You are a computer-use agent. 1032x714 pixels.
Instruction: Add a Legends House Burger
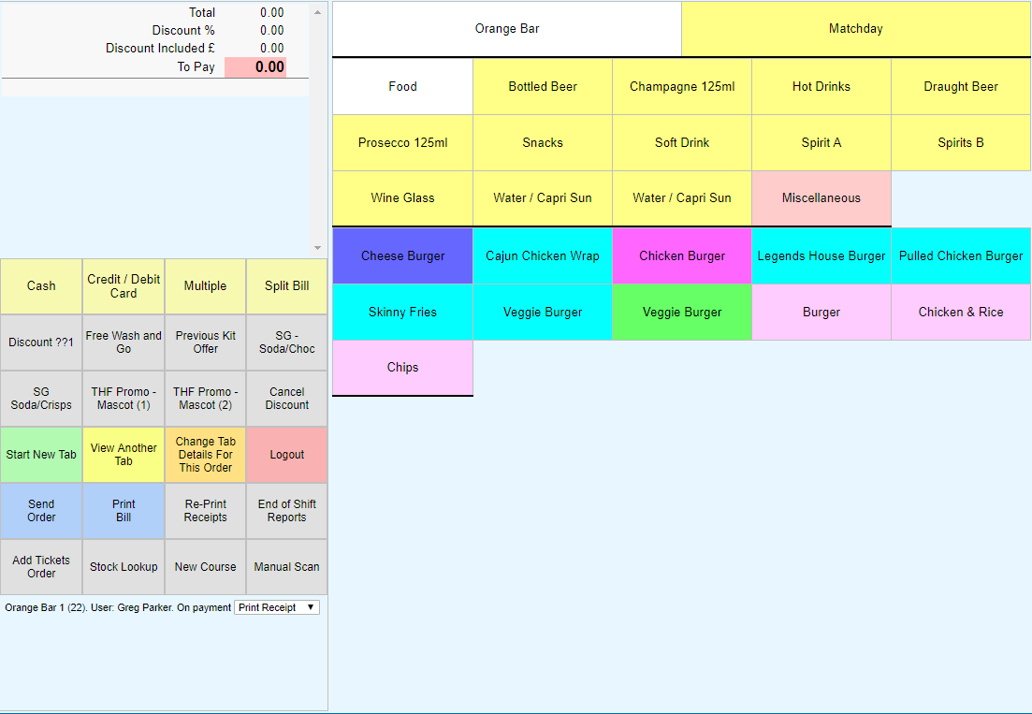tap(821, 256)
